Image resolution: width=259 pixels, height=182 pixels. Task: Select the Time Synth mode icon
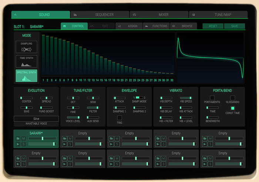(x=26, y=61)
